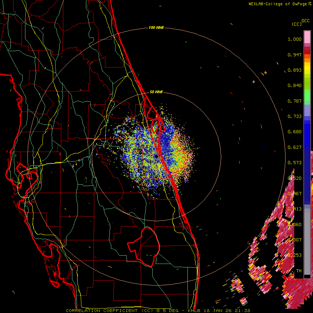This screenshot has width=313, height=313.
Task: Click the 0.787 scale value
Action: [x=295, y=101]
